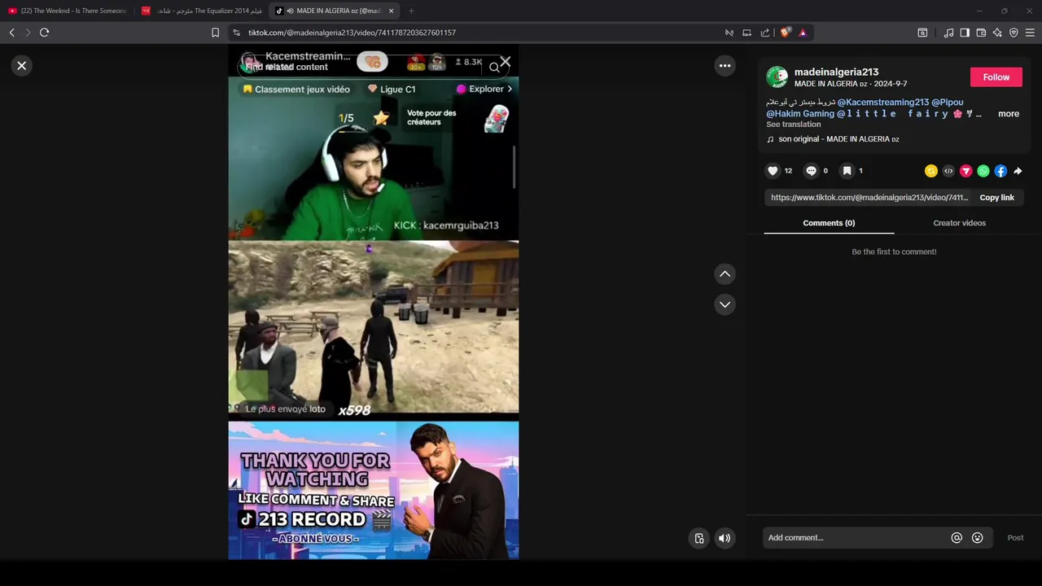This screenshot has width=1042, height=586.
Task: Select the Comments (0) tab
Action: click(829, 223)
